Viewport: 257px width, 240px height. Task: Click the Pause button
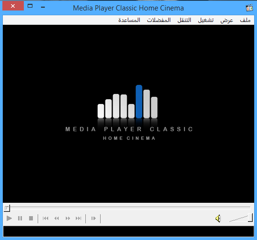point(20,219)
